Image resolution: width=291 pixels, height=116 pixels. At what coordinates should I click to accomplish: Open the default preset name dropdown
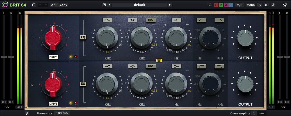(140, 5)
